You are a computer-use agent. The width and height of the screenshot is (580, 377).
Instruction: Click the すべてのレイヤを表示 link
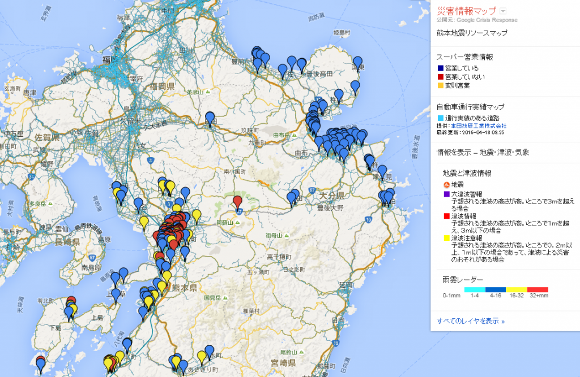tap(470, 320)
